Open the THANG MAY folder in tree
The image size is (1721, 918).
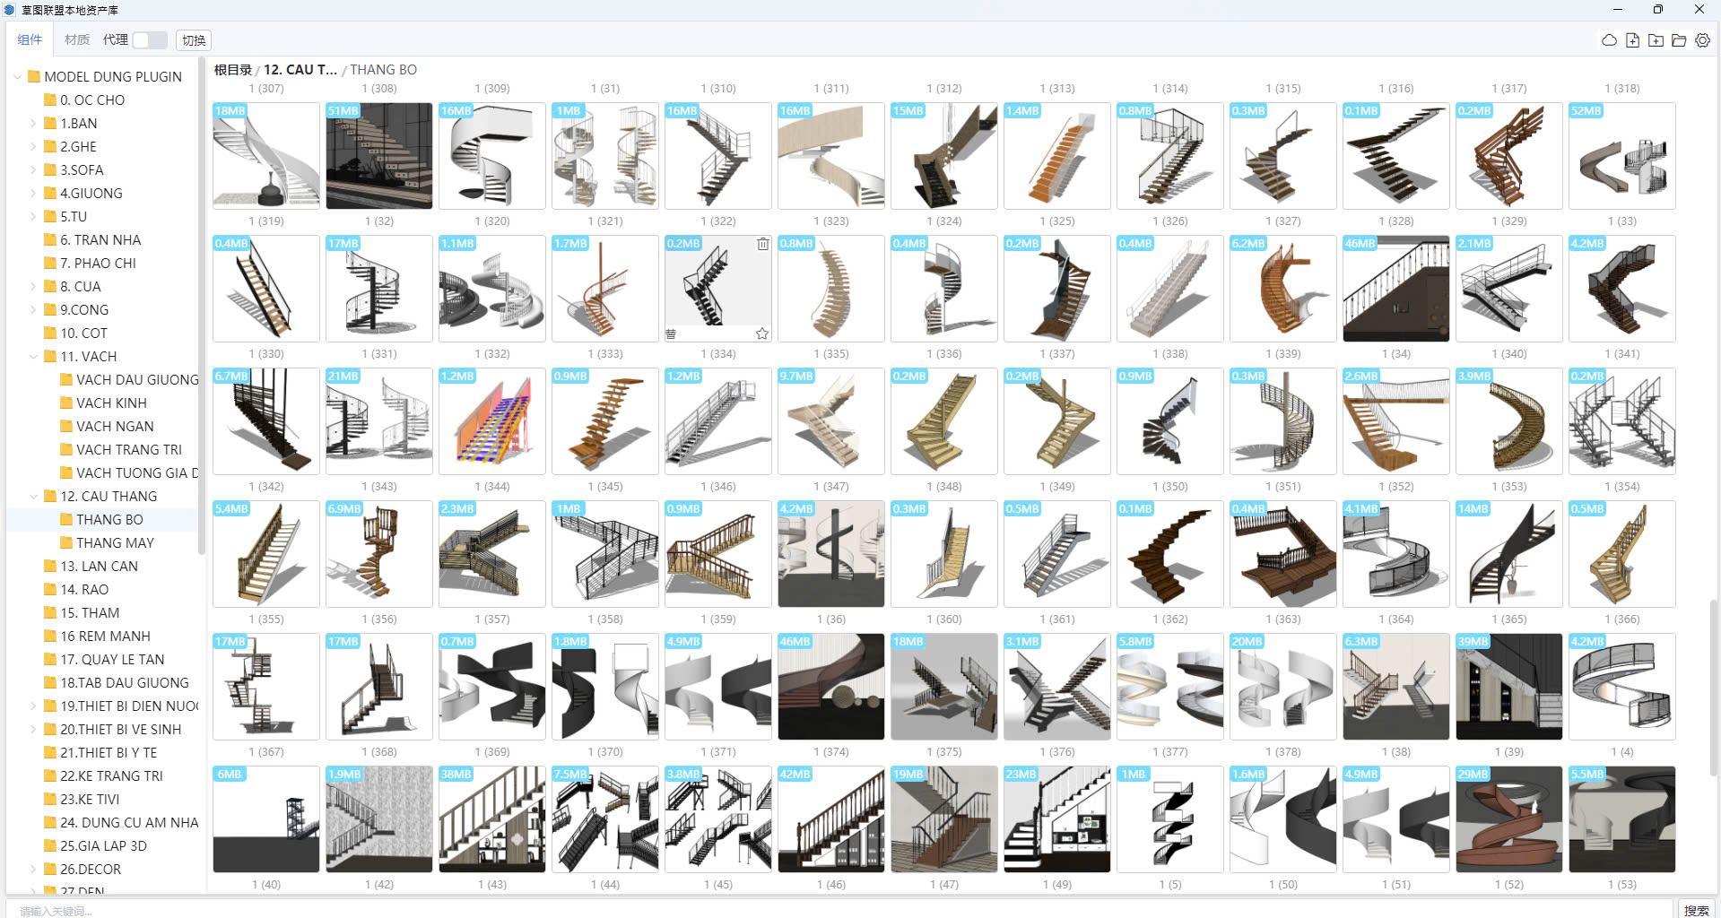115,543
